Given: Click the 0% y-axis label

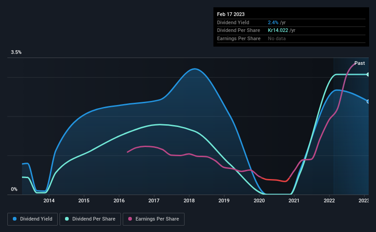Looking at the screenshot, I should click(14, 189).
